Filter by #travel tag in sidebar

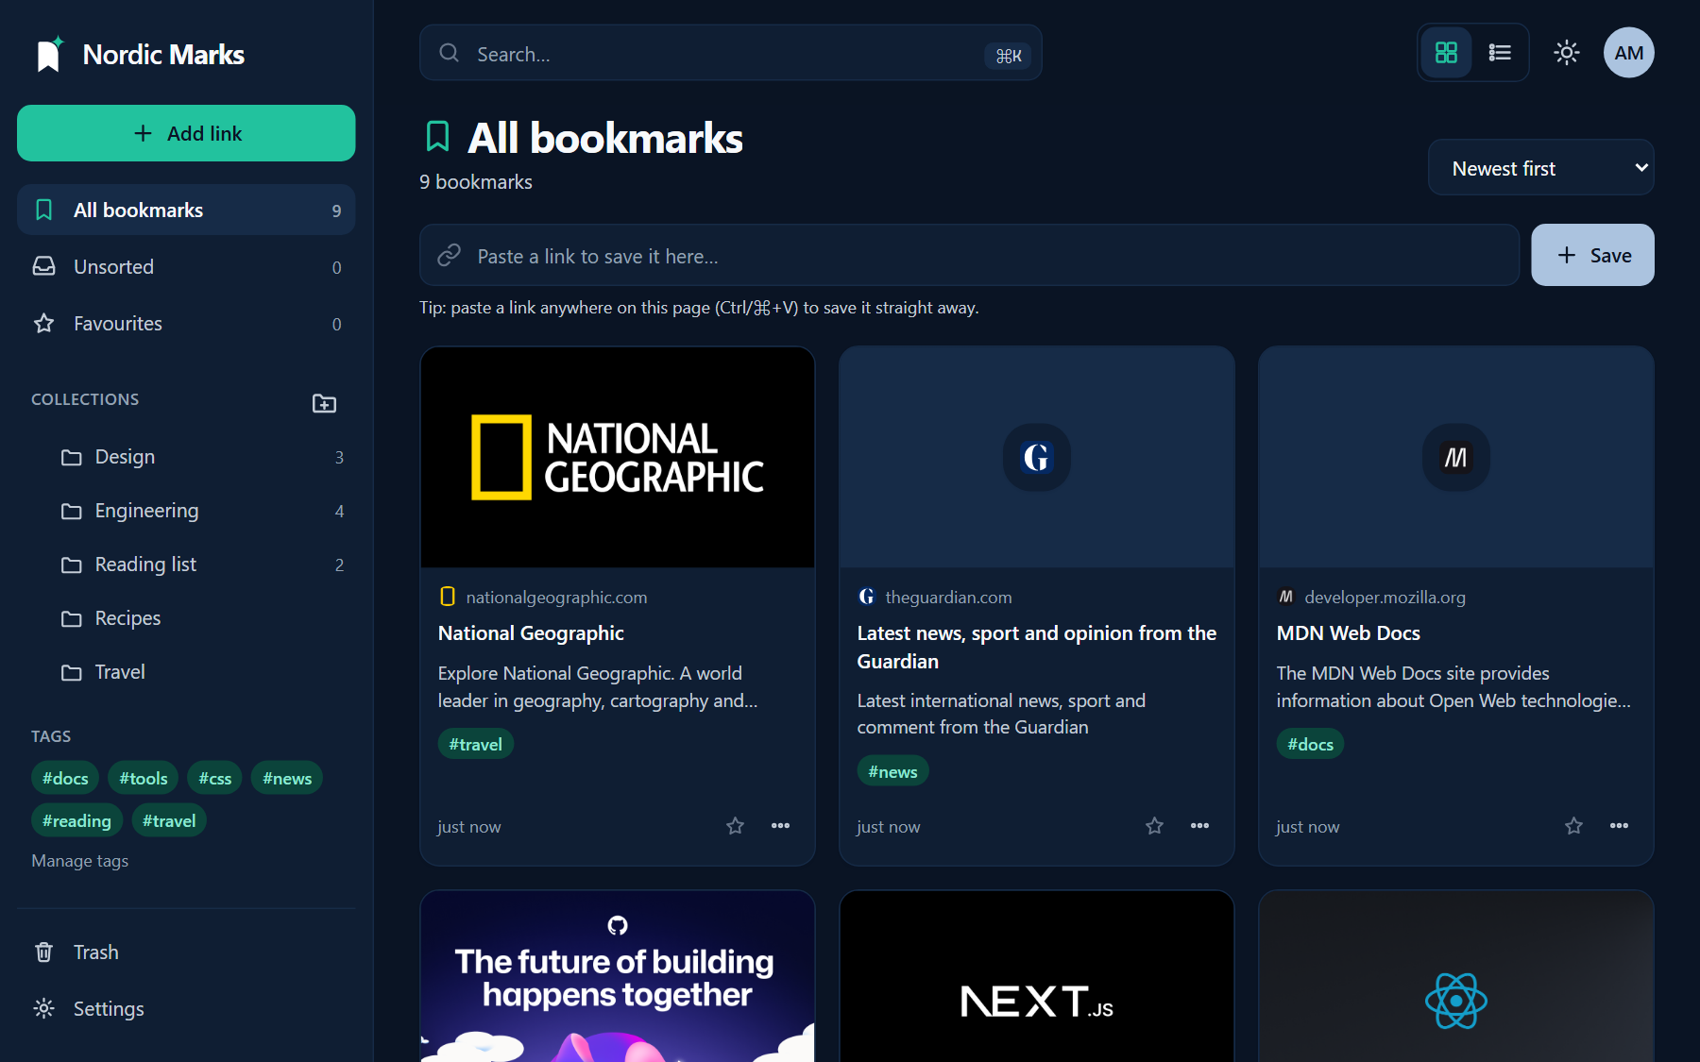tap(169, 820)
